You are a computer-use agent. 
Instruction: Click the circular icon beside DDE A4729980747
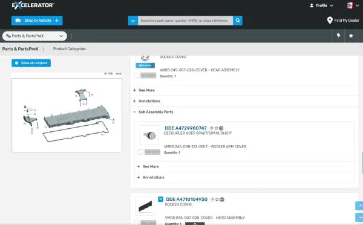click(x=221, y=128)
